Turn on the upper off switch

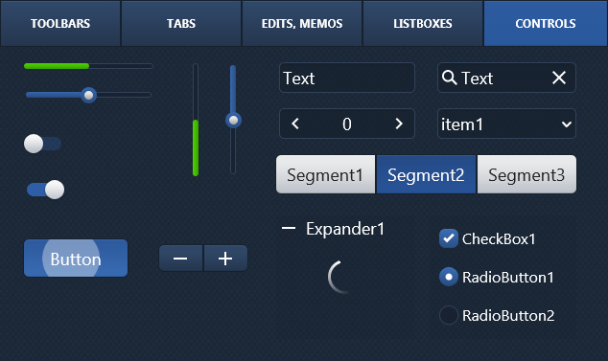pos(42,144)
